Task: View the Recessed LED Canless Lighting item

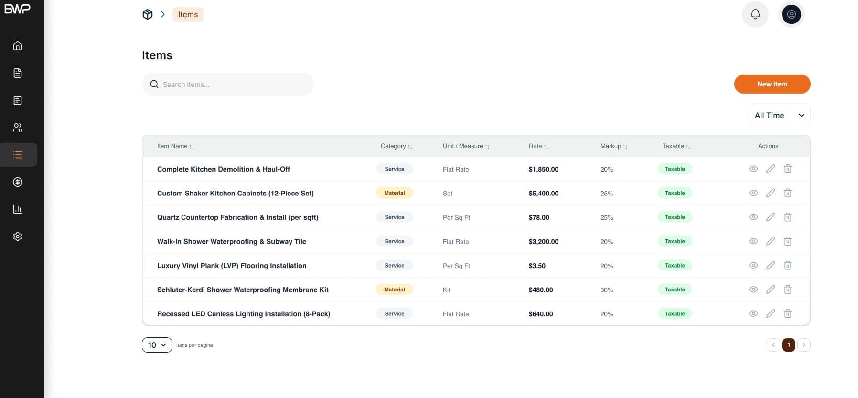Action: pos(753,313)
